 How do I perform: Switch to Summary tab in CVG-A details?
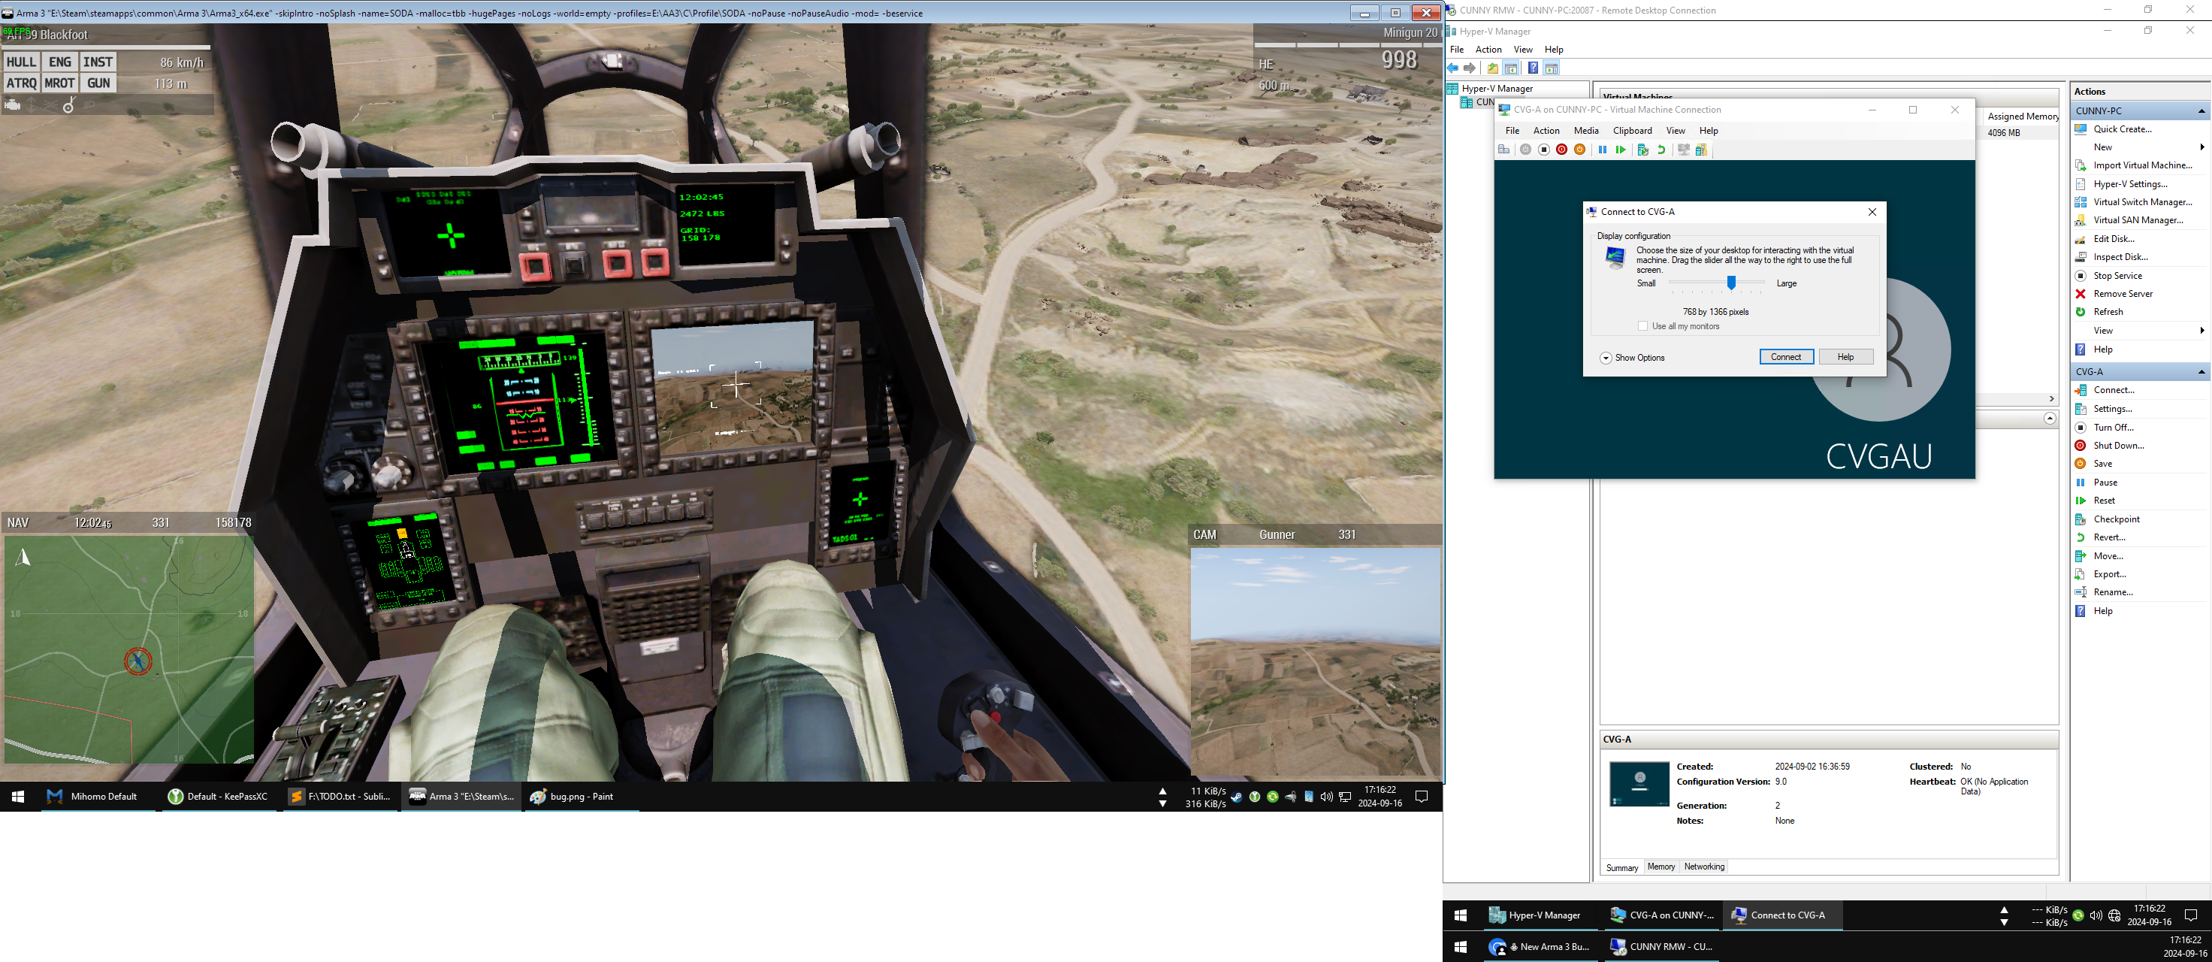coord(1622,867)
